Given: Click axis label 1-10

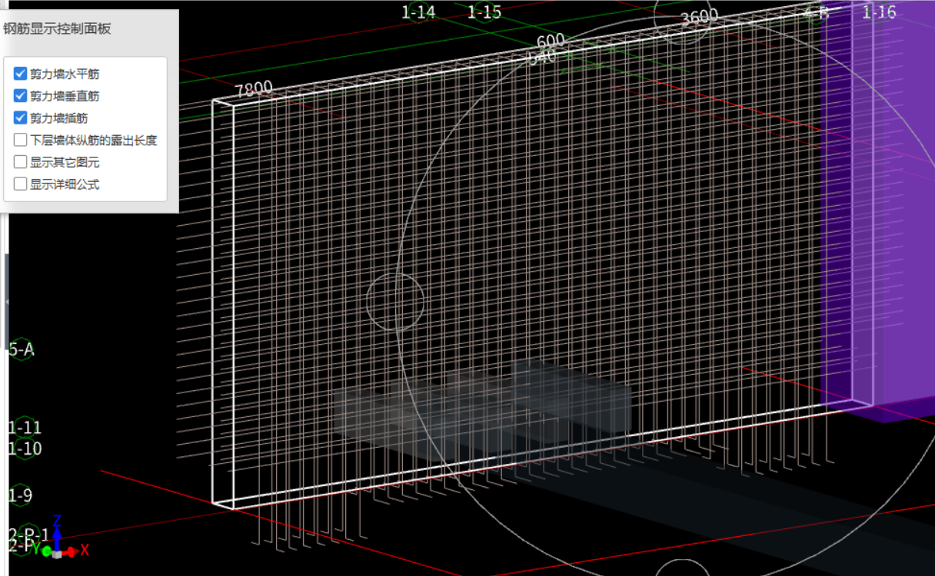Looking at the screenshot, I should click(25, 449).
